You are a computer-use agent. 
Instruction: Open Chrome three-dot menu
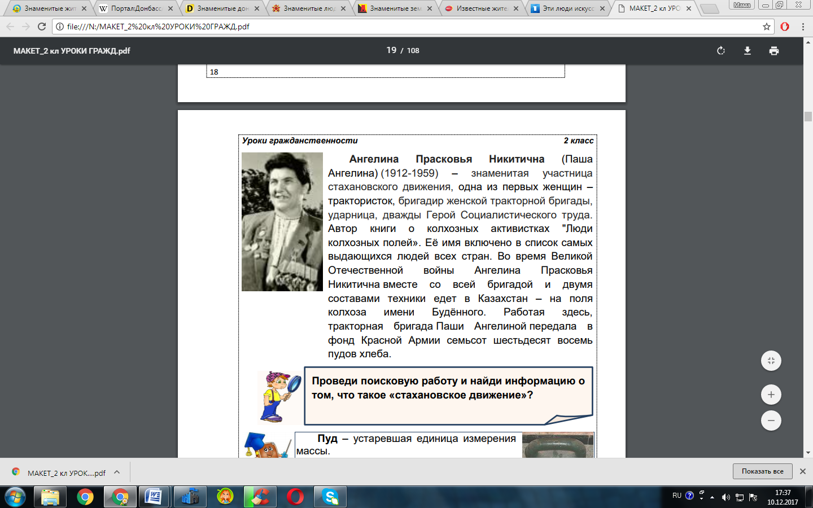[x=803, y=27]
